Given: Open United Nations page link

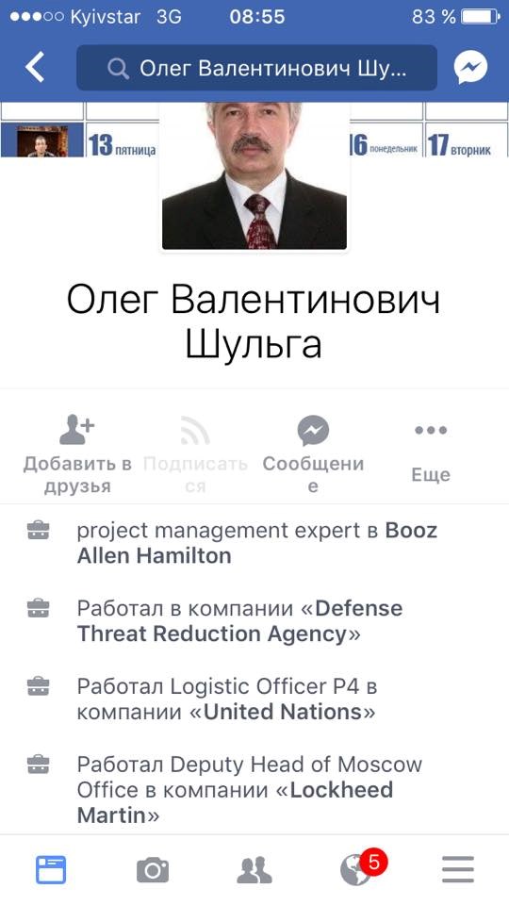Looking at the screenshot, I should (x=284, y=712).
